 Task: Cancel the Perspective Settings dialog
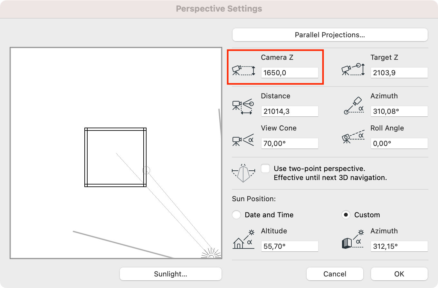tap(335, 274)
